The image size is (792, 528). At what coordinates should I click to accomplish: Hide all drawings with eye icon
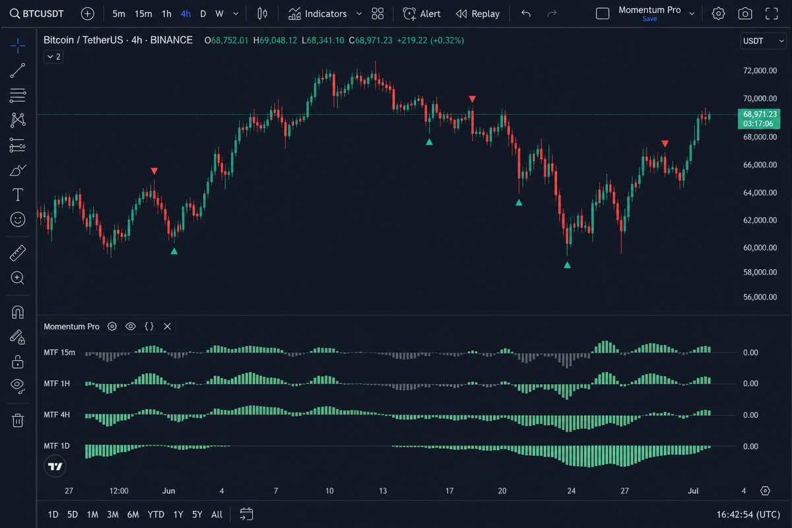tap(18, 385)
